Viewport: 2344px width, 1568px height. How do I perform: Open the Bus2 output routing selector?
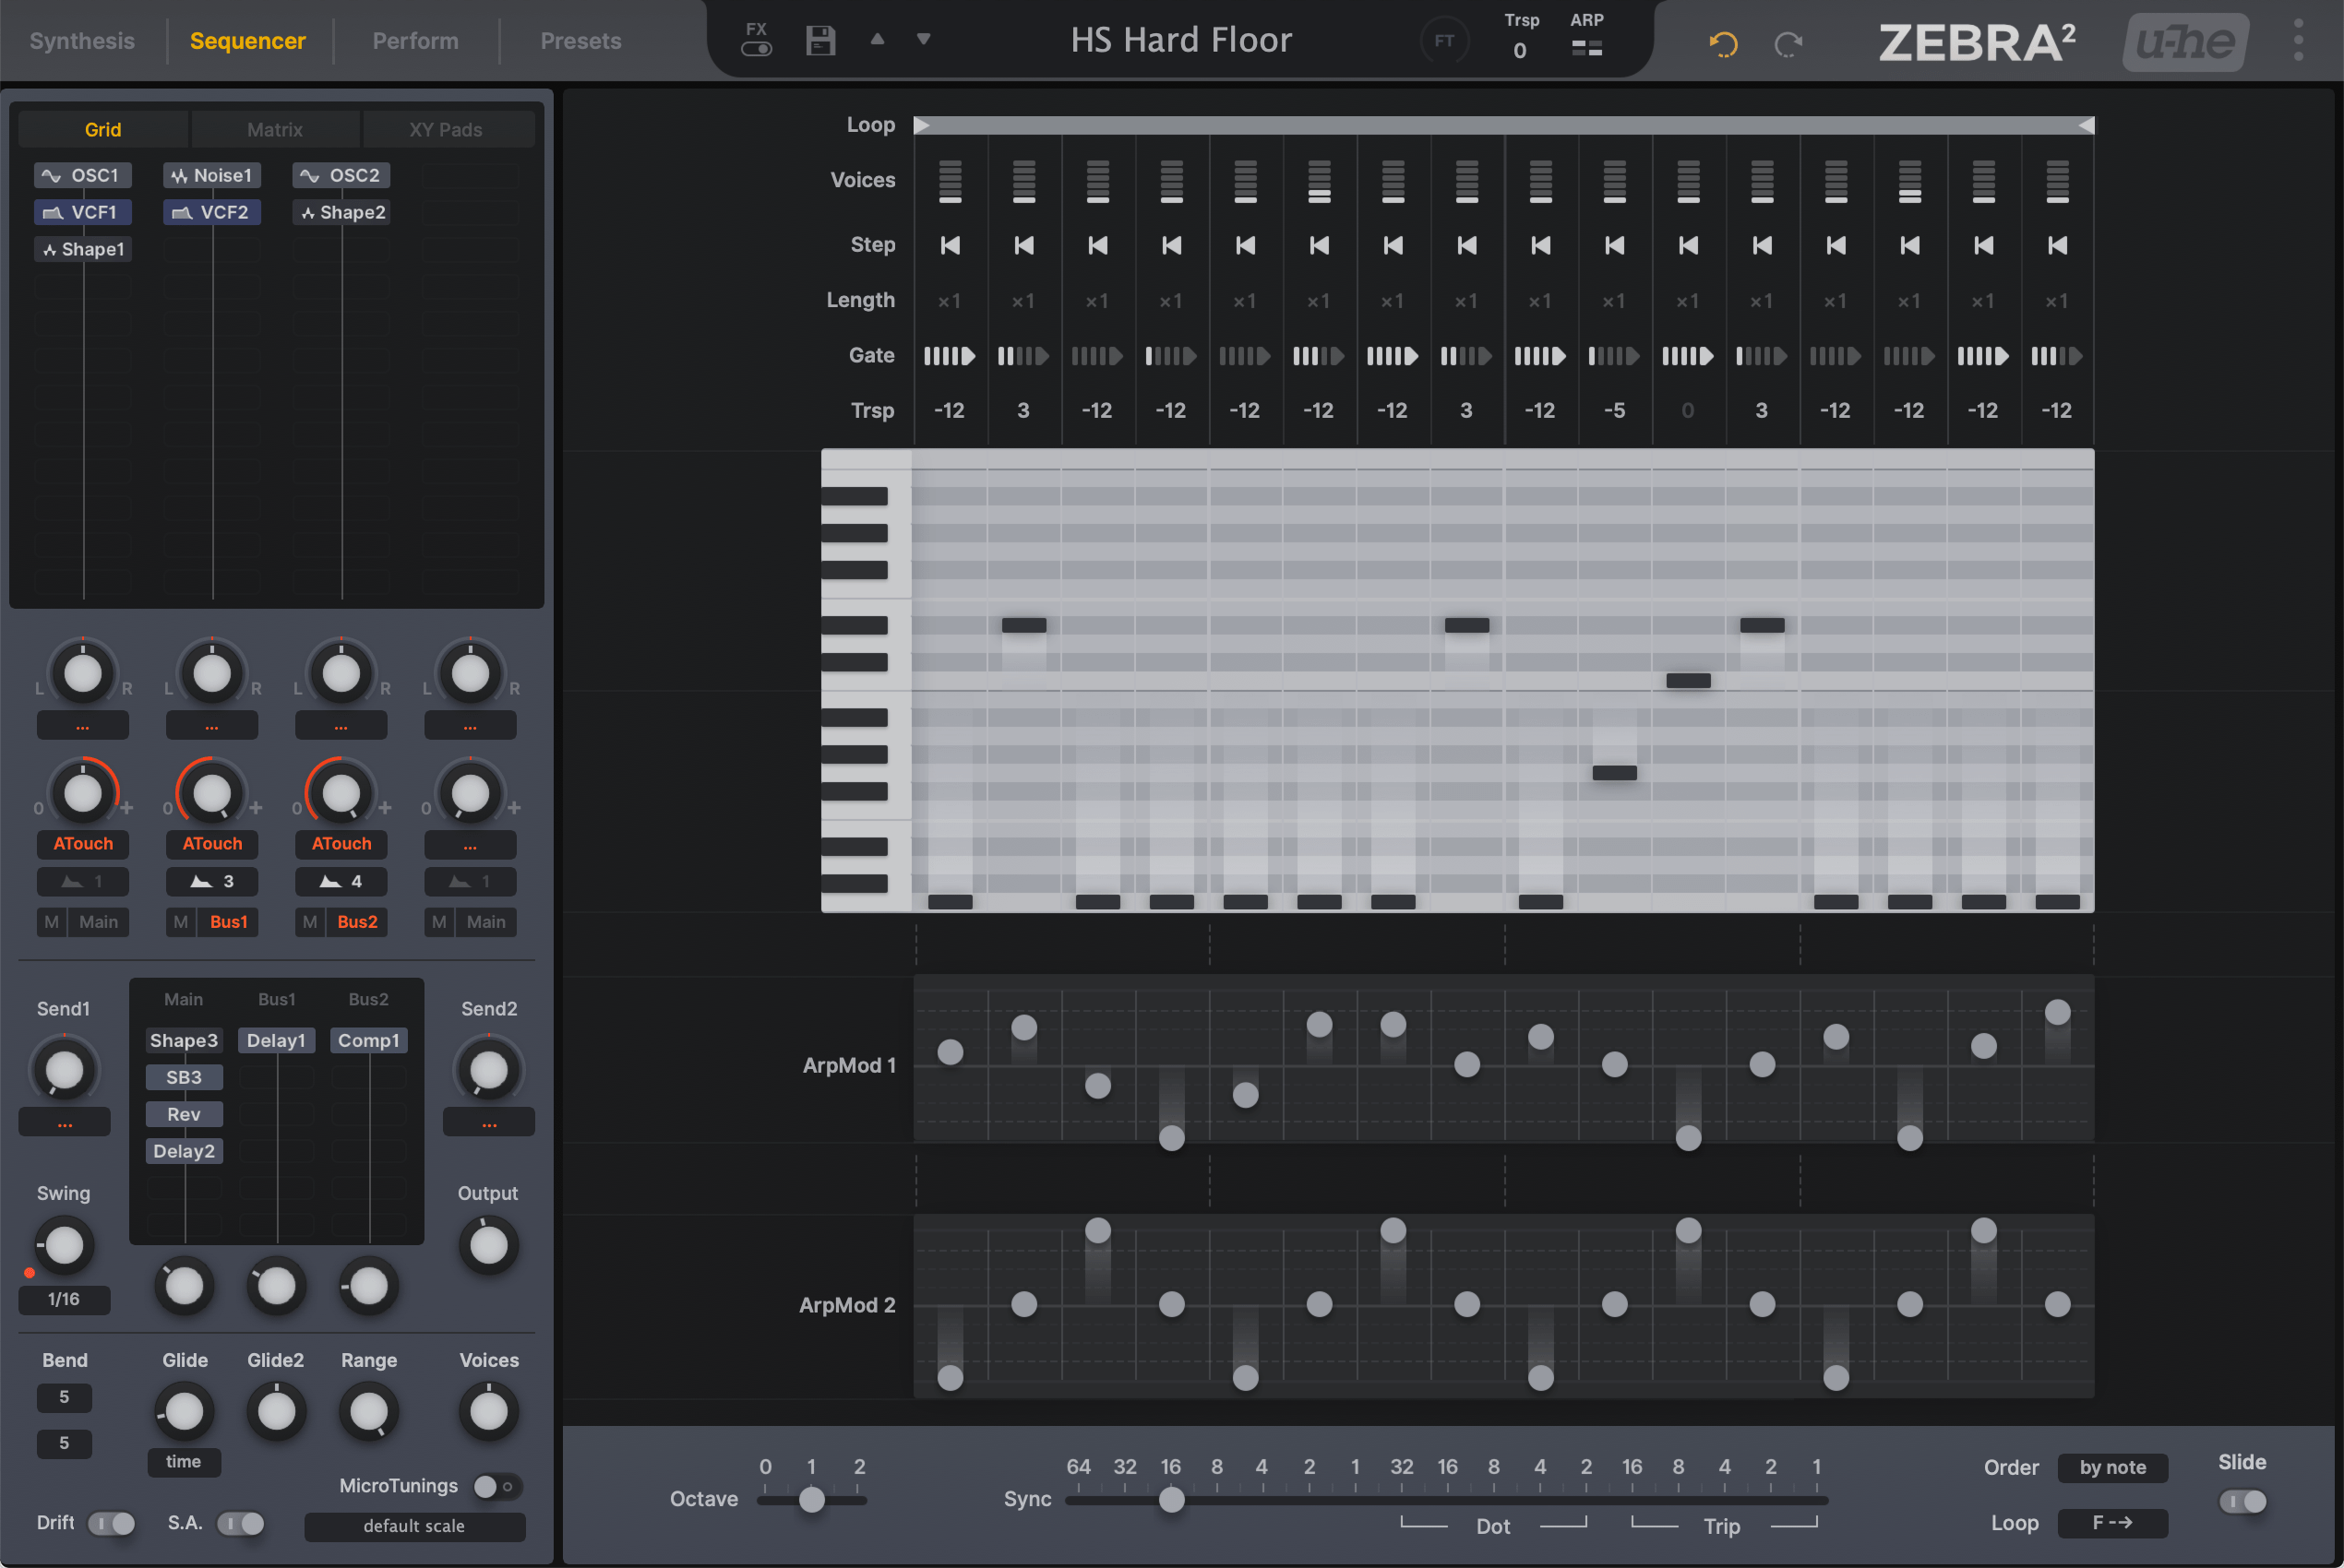357,922
